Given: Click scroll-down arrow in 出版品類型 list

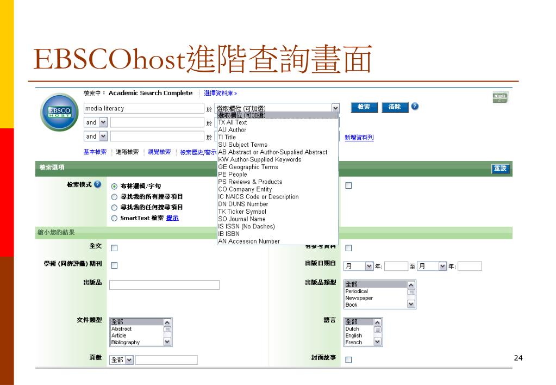Looking at the screenshot, I should pyautogui.click(x=411, y=304).
